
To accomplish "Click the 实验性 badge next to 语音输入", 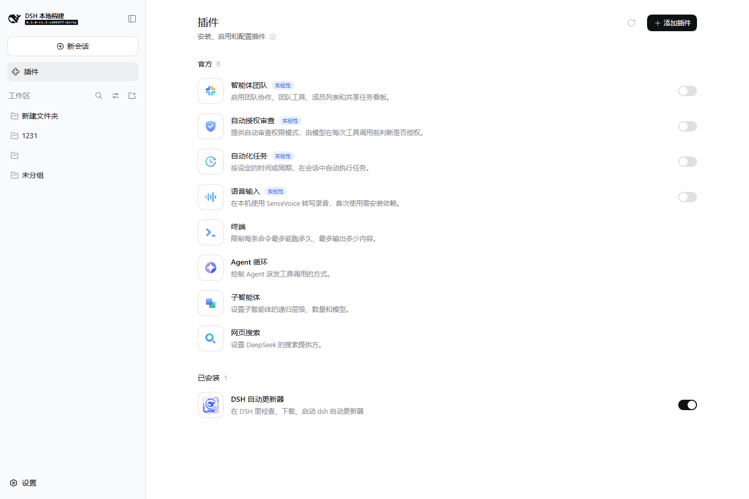I will (x=276, y=191).
